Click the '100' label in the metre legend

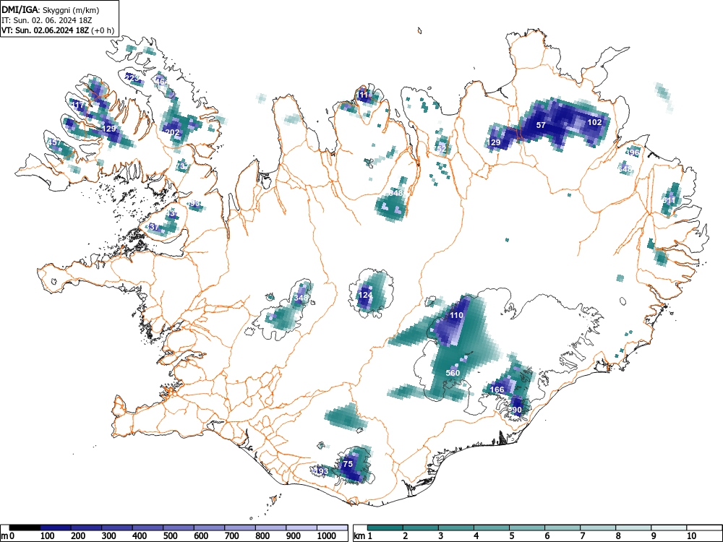click(48, 536)
